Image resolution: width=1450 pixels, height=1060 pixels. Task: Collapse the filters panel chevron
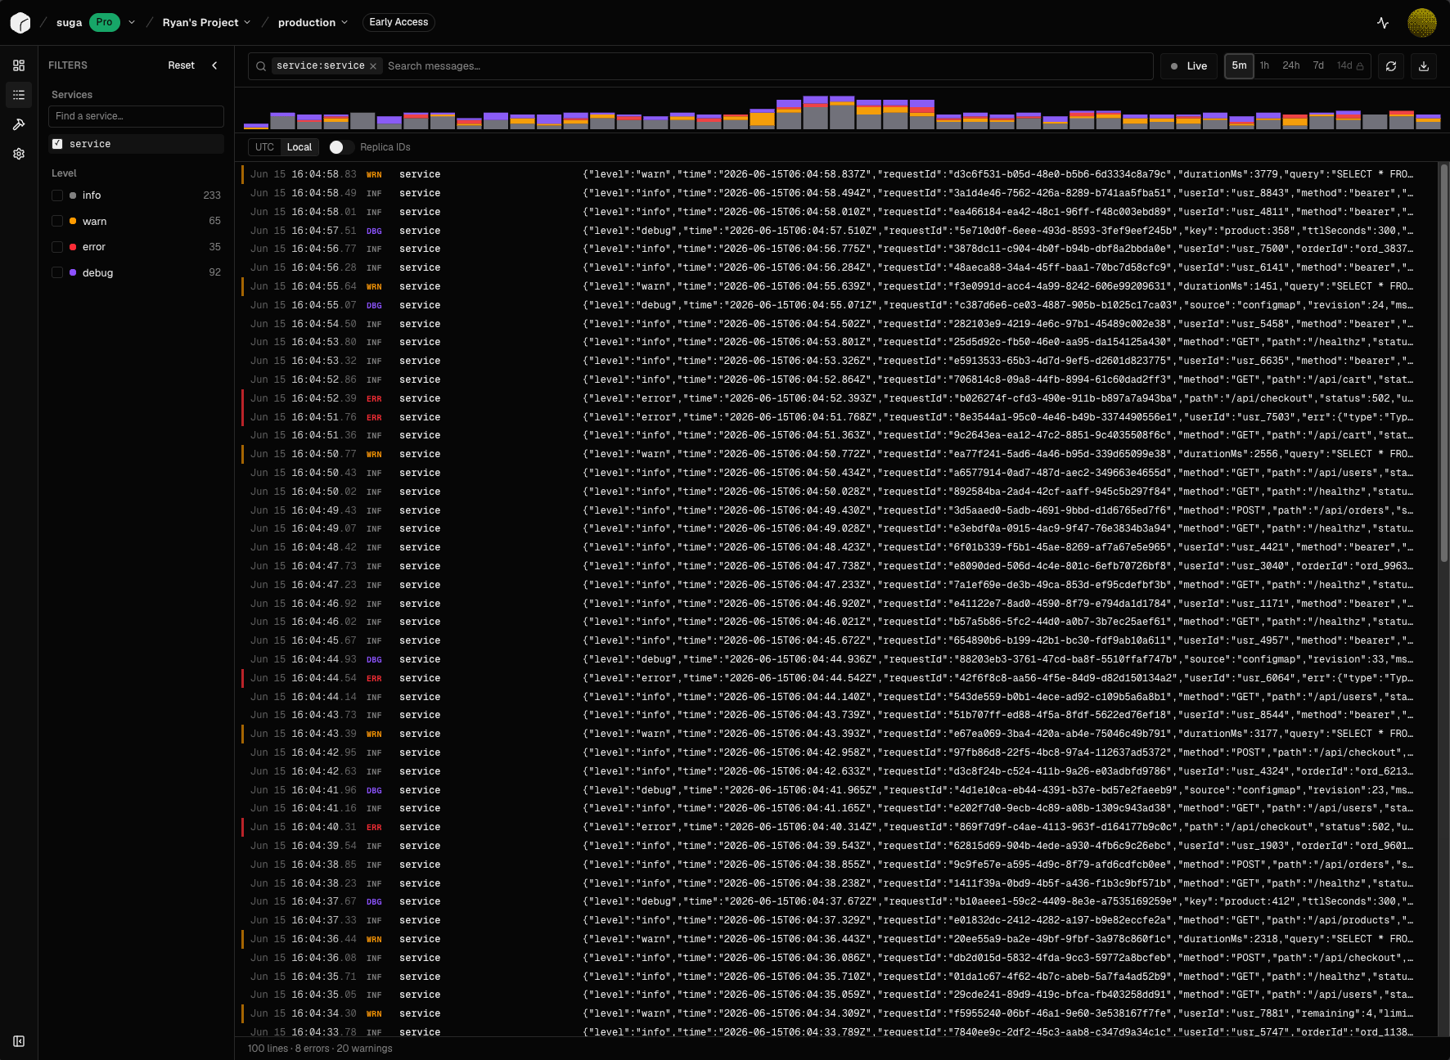tap(214, 65)
